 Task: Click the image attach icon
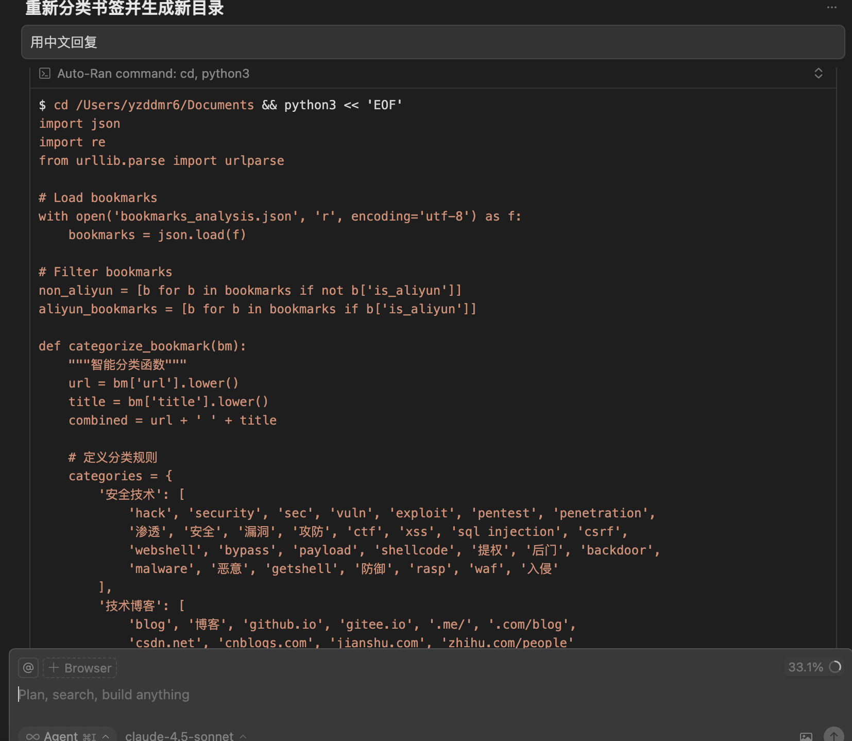click(806, 736)
